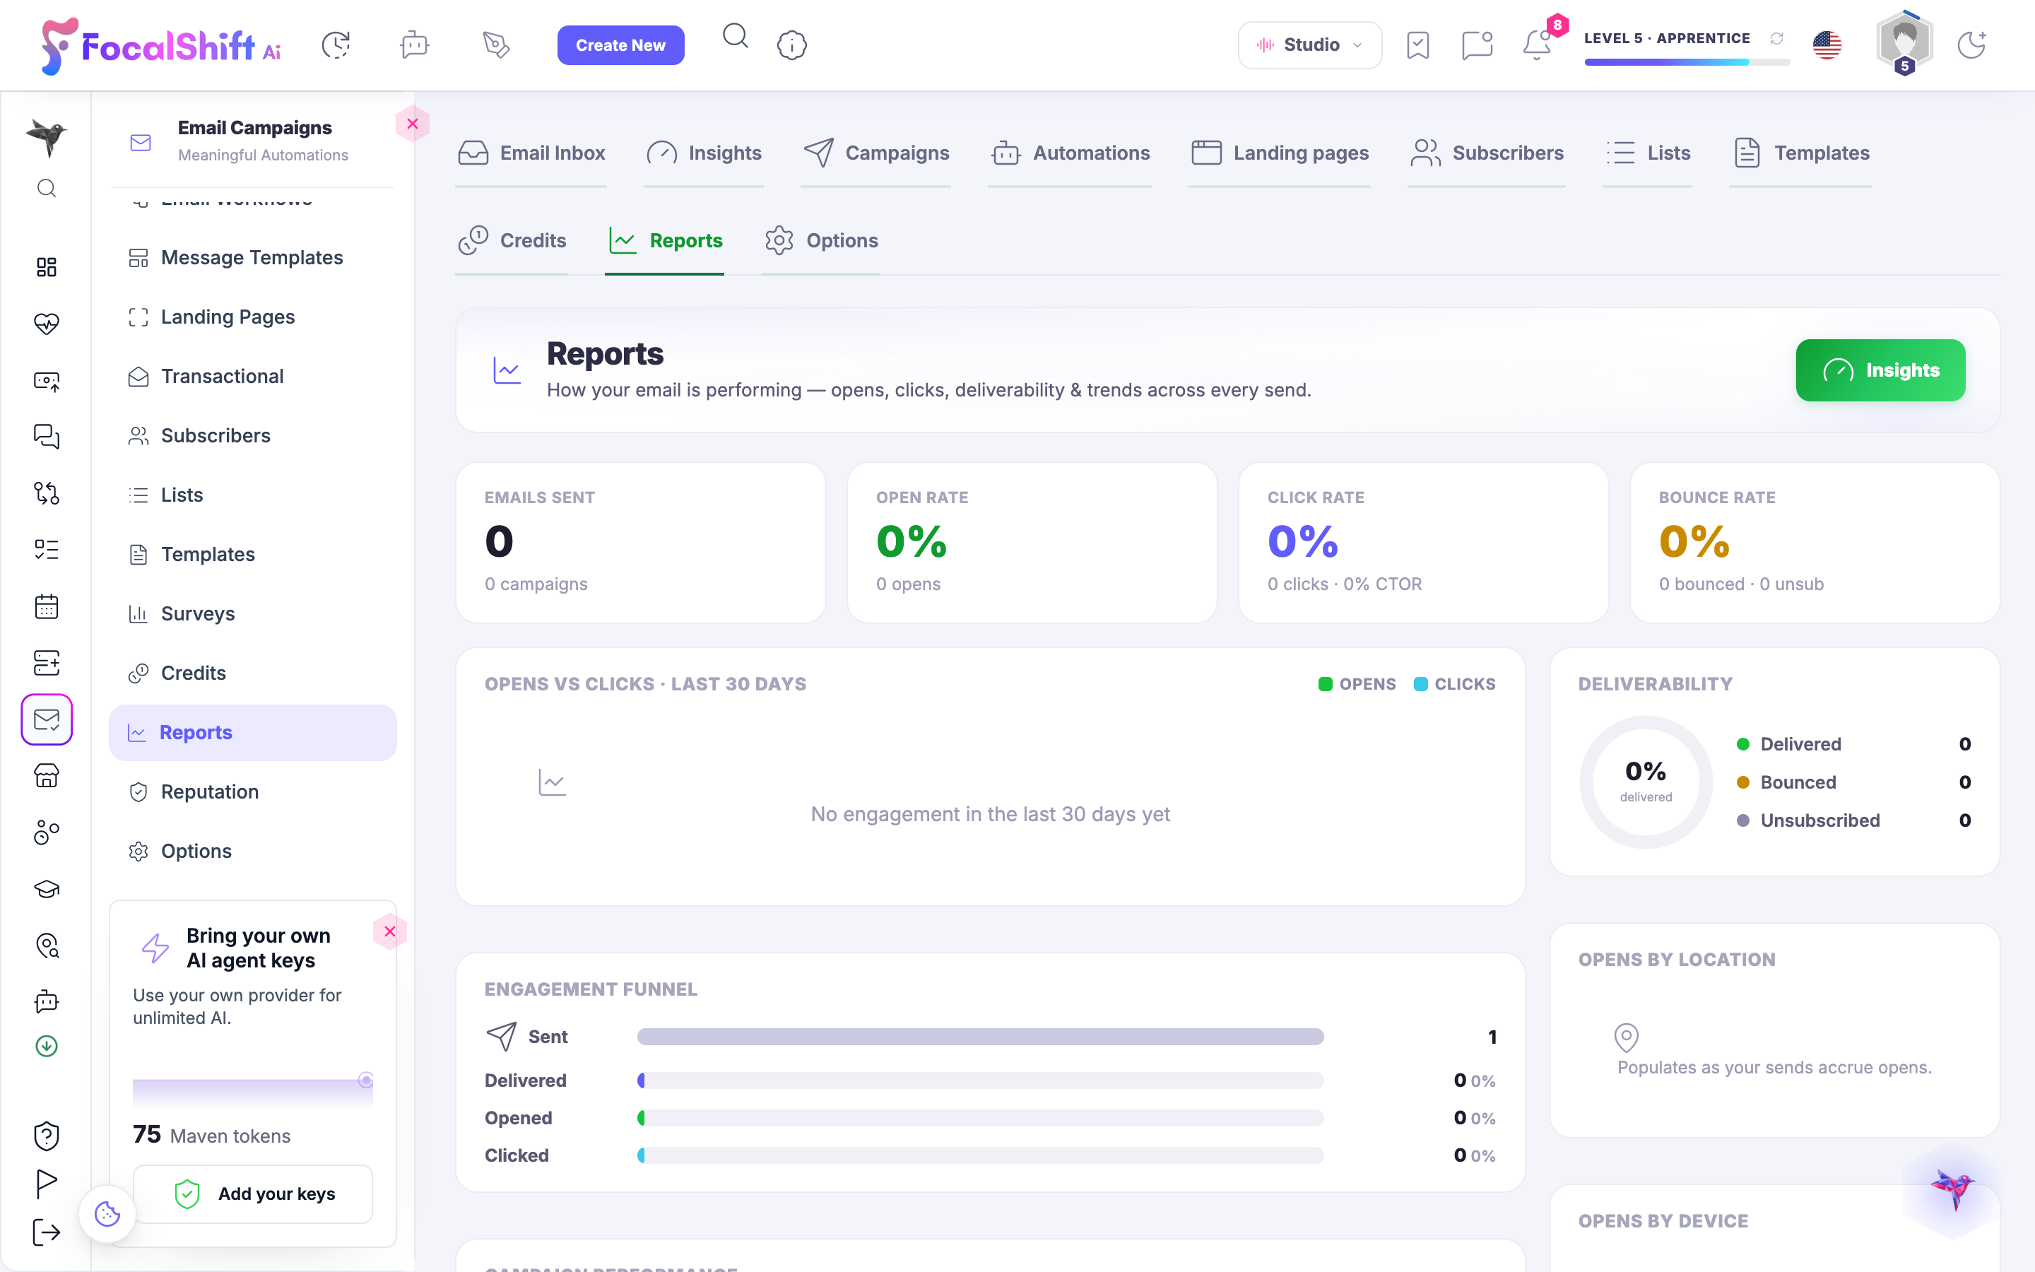Switch to the Campaigns tab
This screenshot has height=1272, width=2035.
click(876, 153)
